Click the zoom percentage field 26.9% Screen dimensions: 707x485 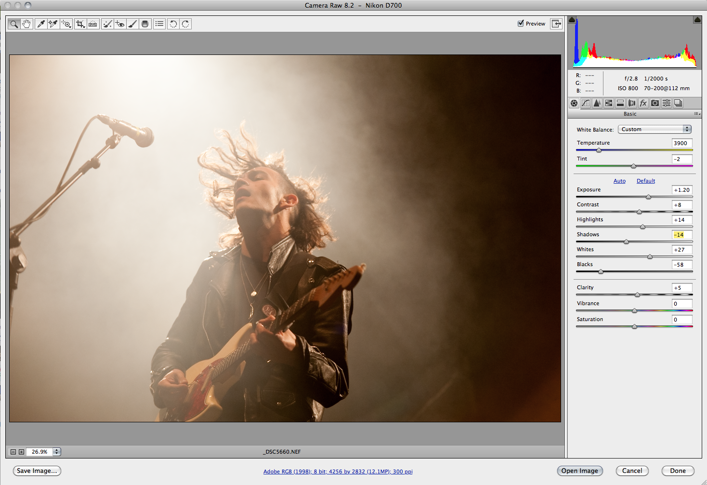pos(39,452)
